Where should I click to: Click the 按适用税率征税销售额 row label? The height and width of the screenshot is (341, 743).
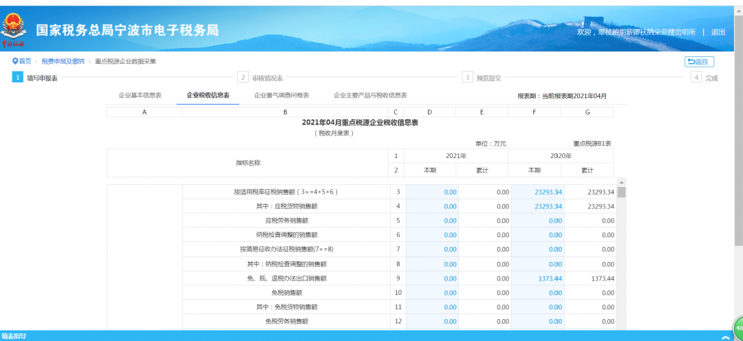(286, 192)
